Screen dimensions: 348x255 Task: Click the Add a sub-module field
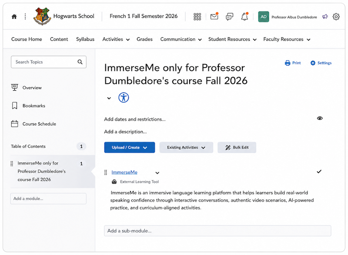217,231
